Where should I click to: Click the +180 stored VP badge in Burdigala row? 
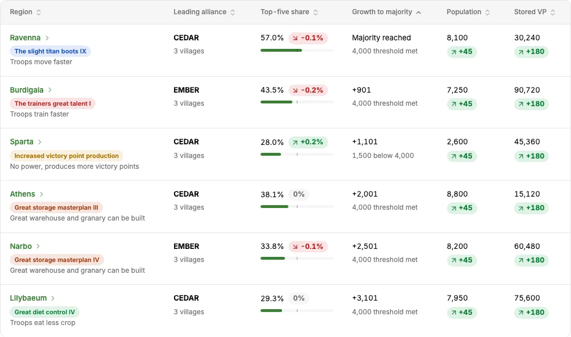click(531, 104)
